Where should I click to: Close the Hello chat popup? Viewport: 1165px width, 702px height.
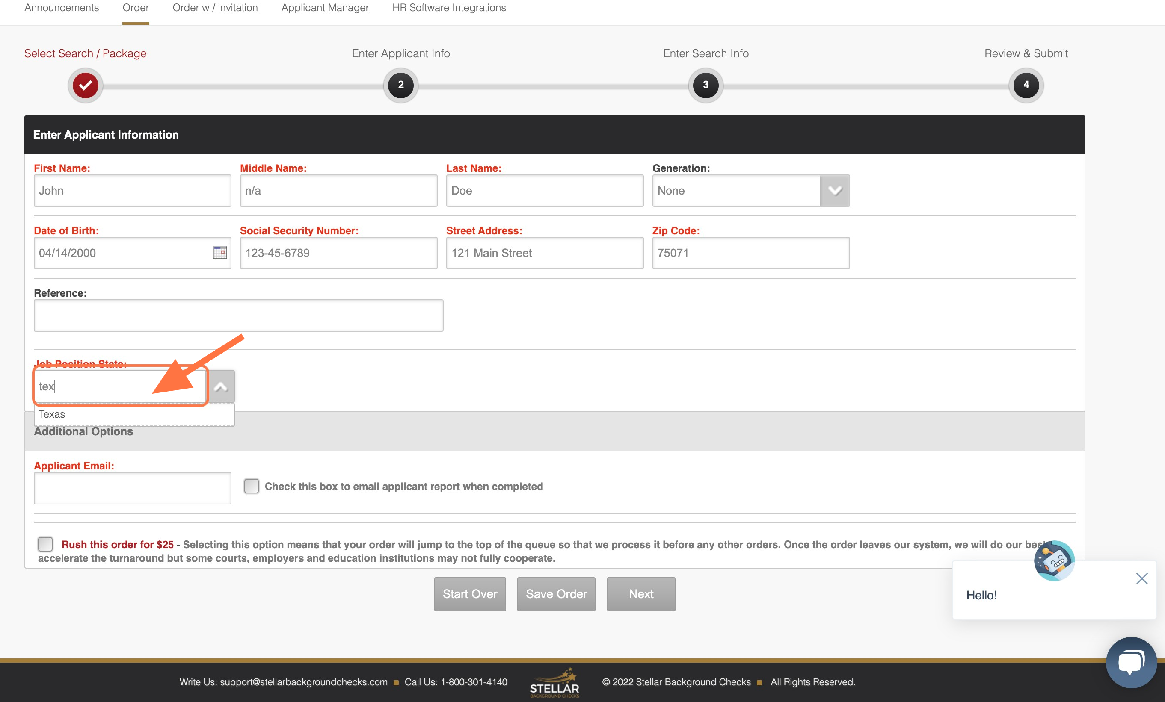pyautogui.click(x=1141, y=579)
